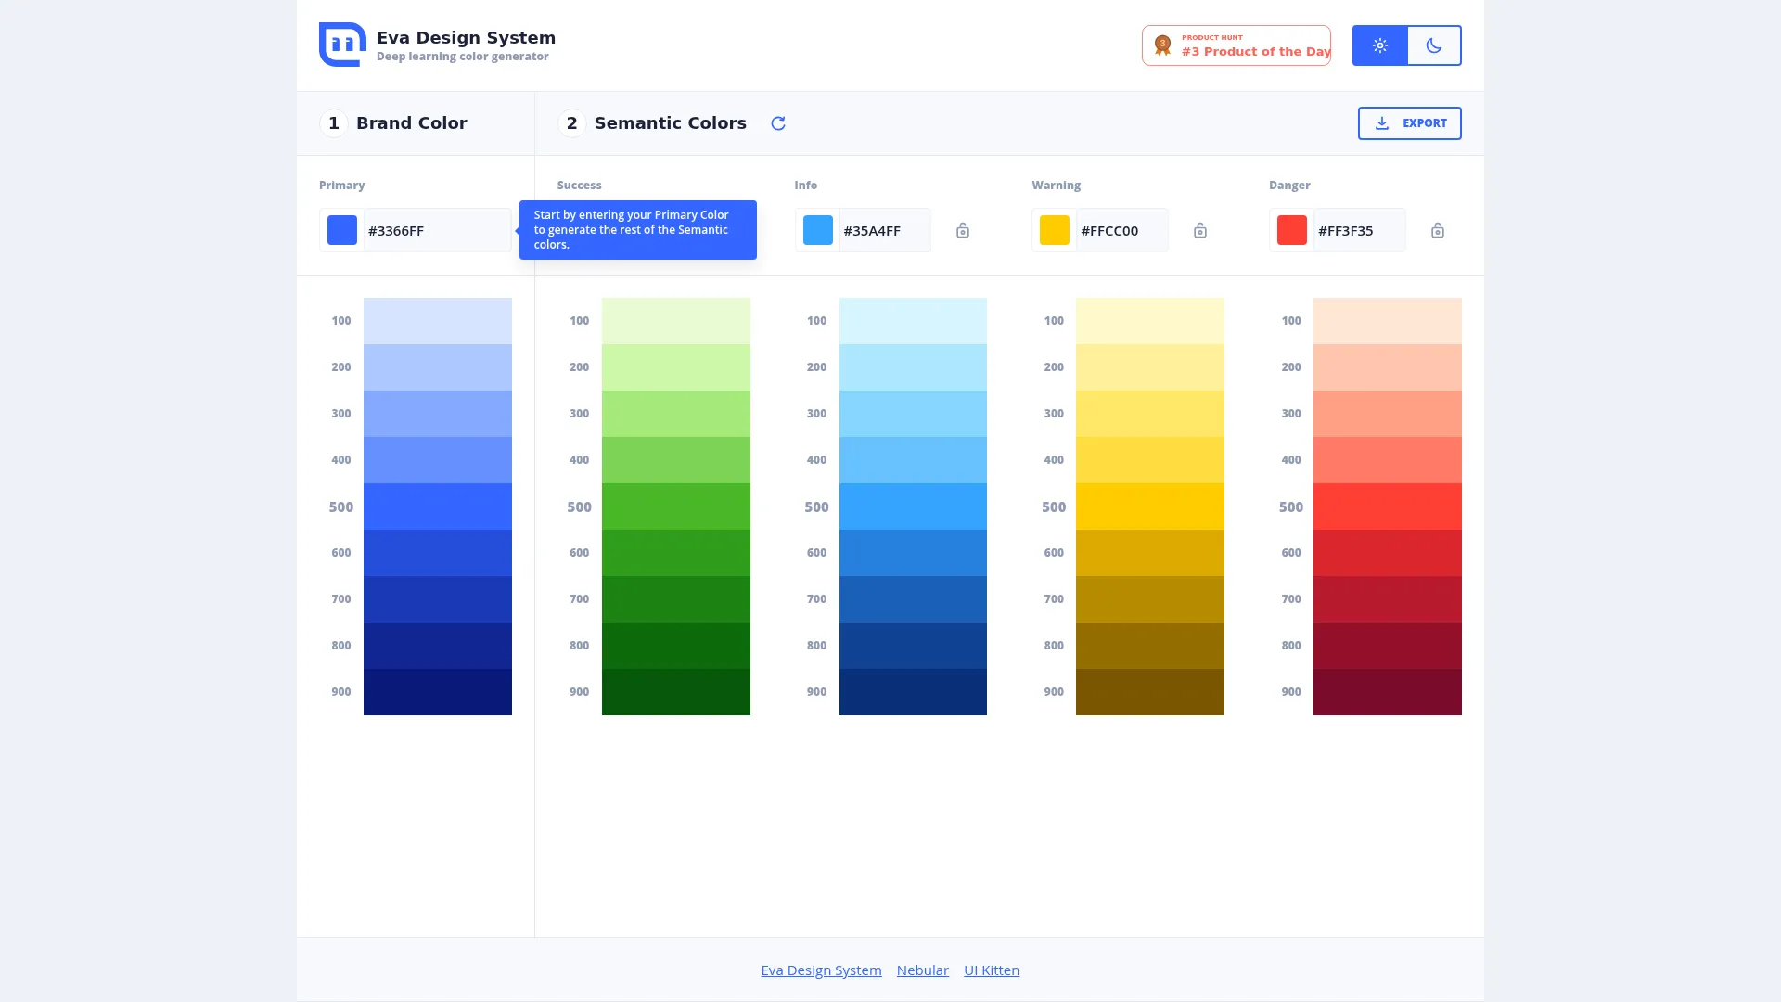
Task: Switch to dark theme moon icon
Action: [1434, 45]
